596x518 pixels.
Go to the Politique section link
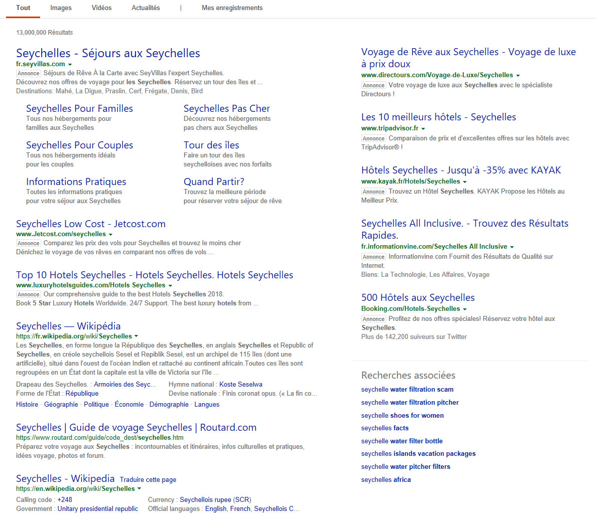96,404
